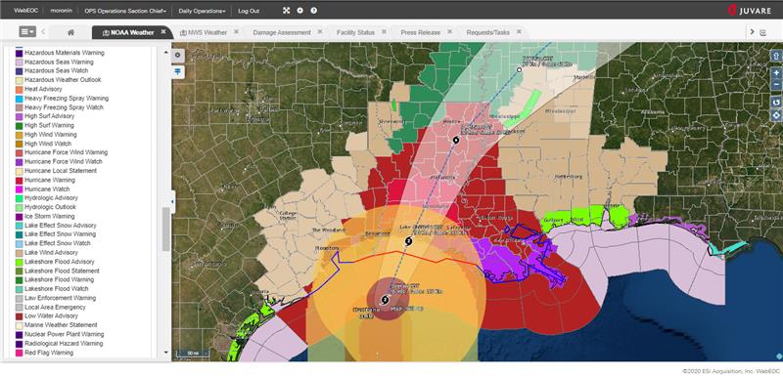Zoom out on the map
783x377 pixels.
776,85
